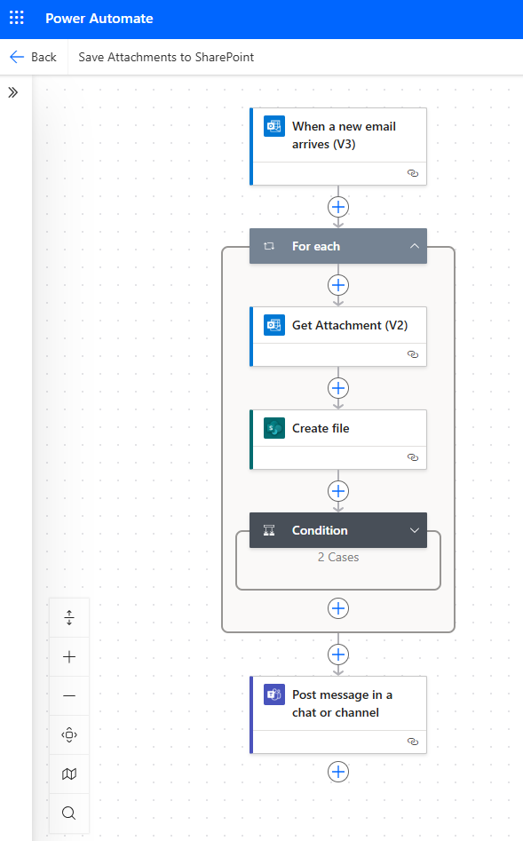Zoom in on the canvas

click(x=69, y=657)
